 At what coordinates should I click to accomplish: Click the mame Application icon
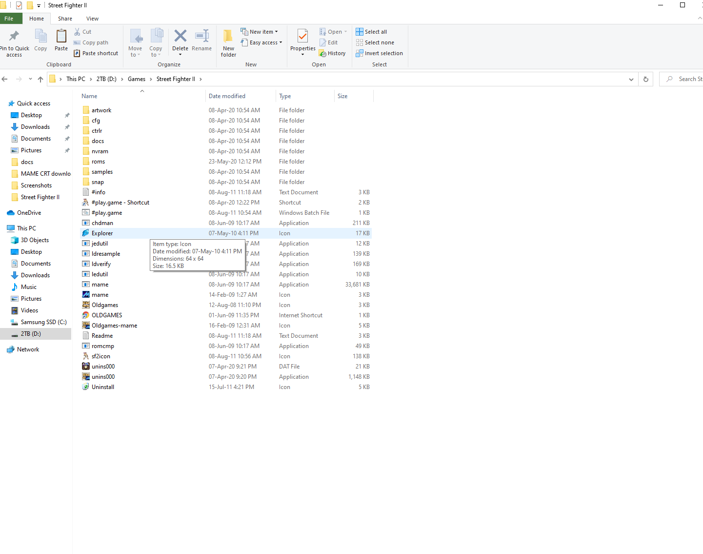pyautogui.click(x=86, y=285)
